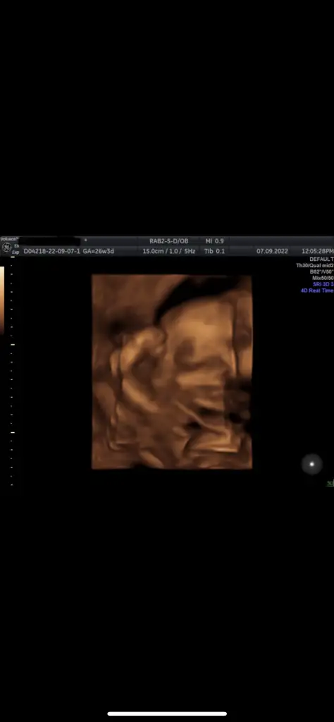
Task: Click the Th30/Qual mid2 setting
Action: tap(315, 266)
